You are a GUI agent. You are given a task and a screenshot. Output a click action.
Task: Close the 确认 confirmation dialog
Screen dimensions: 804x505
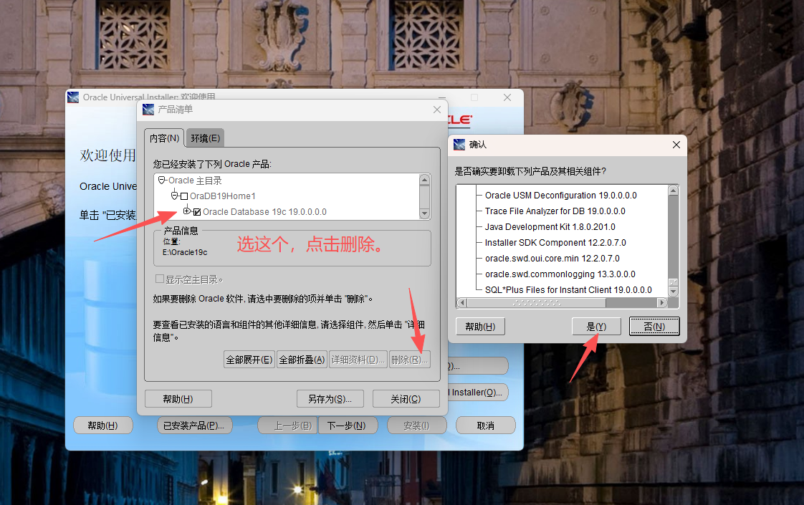pyautogui.click(x=676, y=145)
